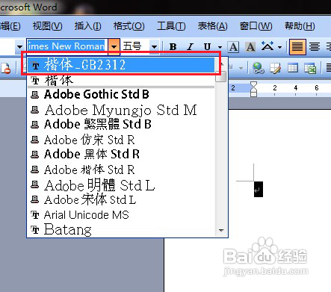Choose Adobe 明體 Std L font
The width and height of the screenshot is (331, 292).
(x=121, y=185)
